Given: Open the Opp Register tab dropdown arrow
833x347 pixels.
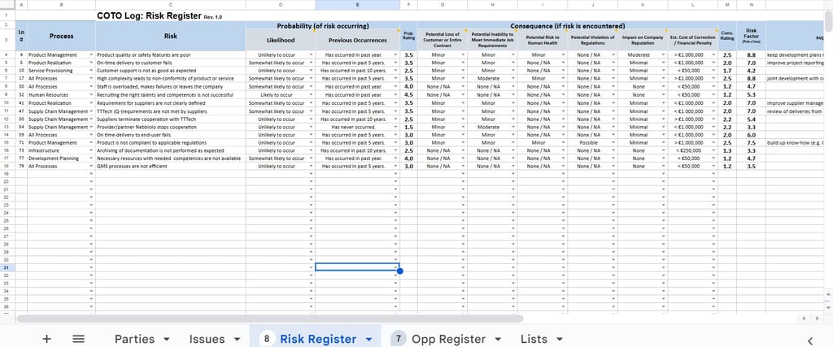Looking at the screenshot, I should click(498, 339).
